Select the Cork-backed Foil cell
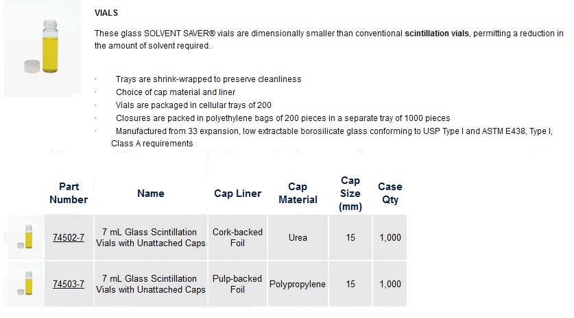 click(237, 237)
